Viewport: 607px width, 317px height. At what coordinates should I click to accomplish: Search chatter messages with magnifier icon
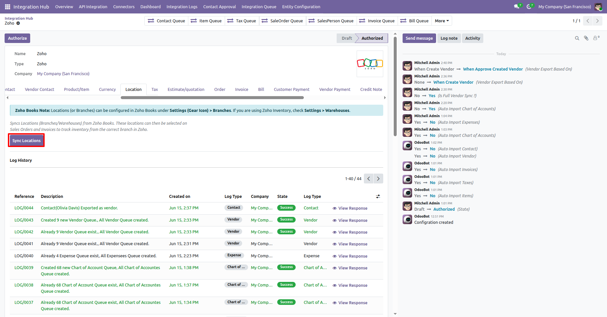[577, 38]
